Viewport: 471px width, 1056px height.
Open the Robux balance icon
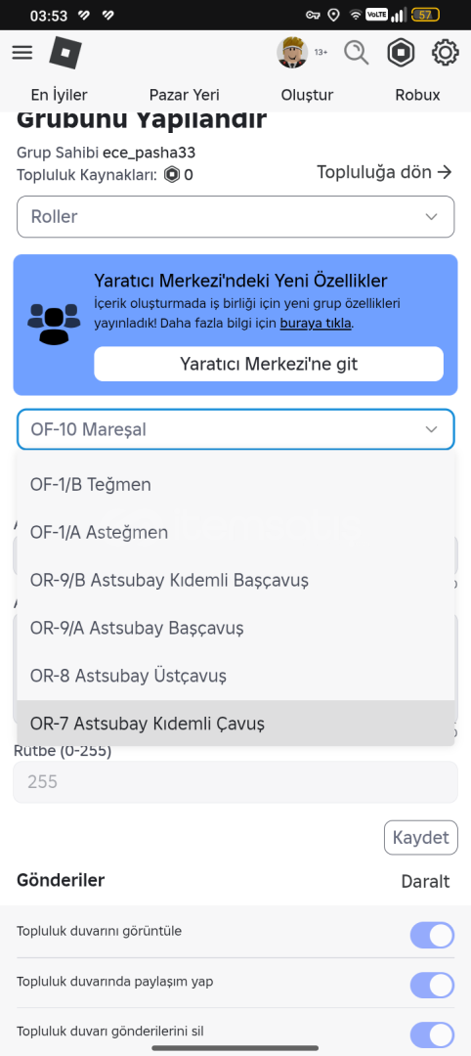[x=401, y=53]
